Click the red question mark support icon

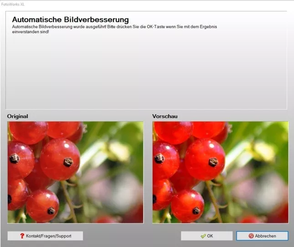click(x=21, y=236)
